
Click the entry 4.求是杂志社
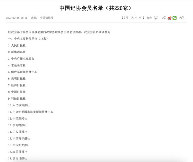point(17,65)
